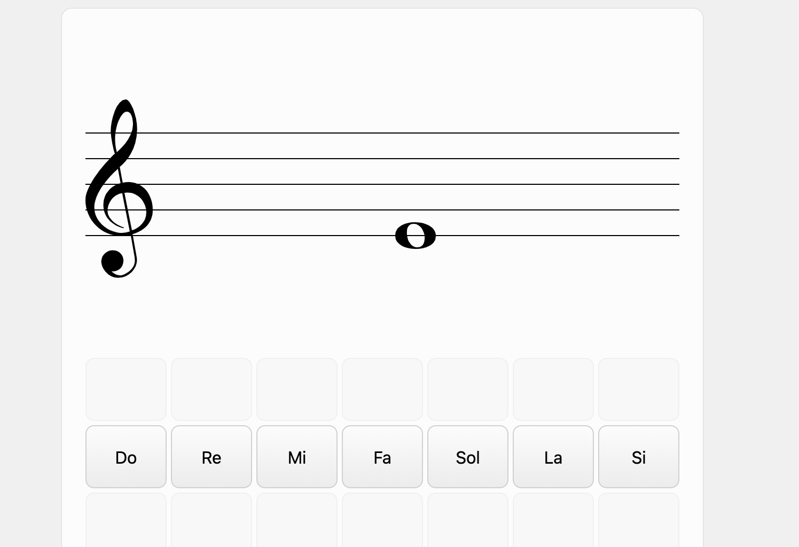This screenshot has width=799, height=547.
Task: Pick the Mi note button
Action: pyautogui.click(x=297, y=457)
